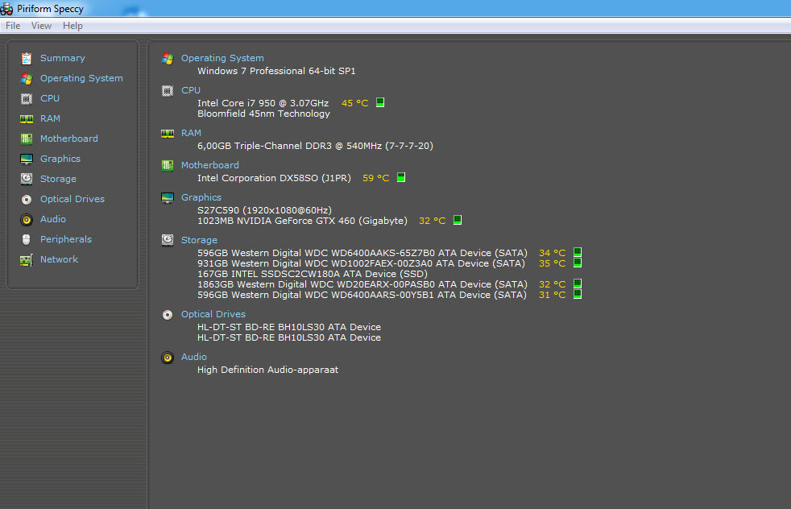Click the Motherboard icon in summary pane

point(168,165)
